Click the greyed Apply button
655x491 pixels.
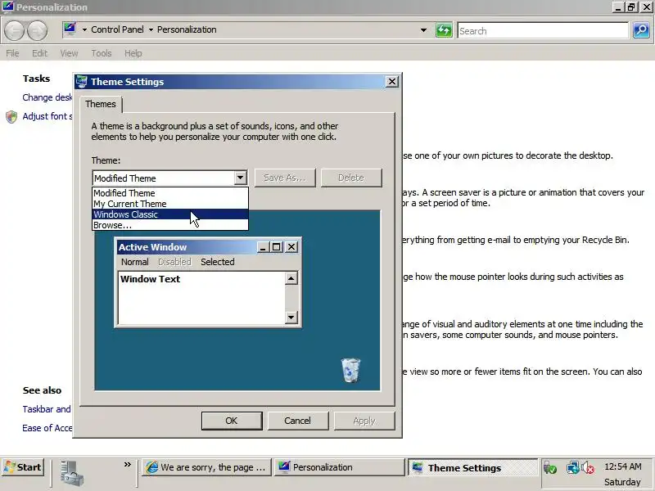point(364,421)
